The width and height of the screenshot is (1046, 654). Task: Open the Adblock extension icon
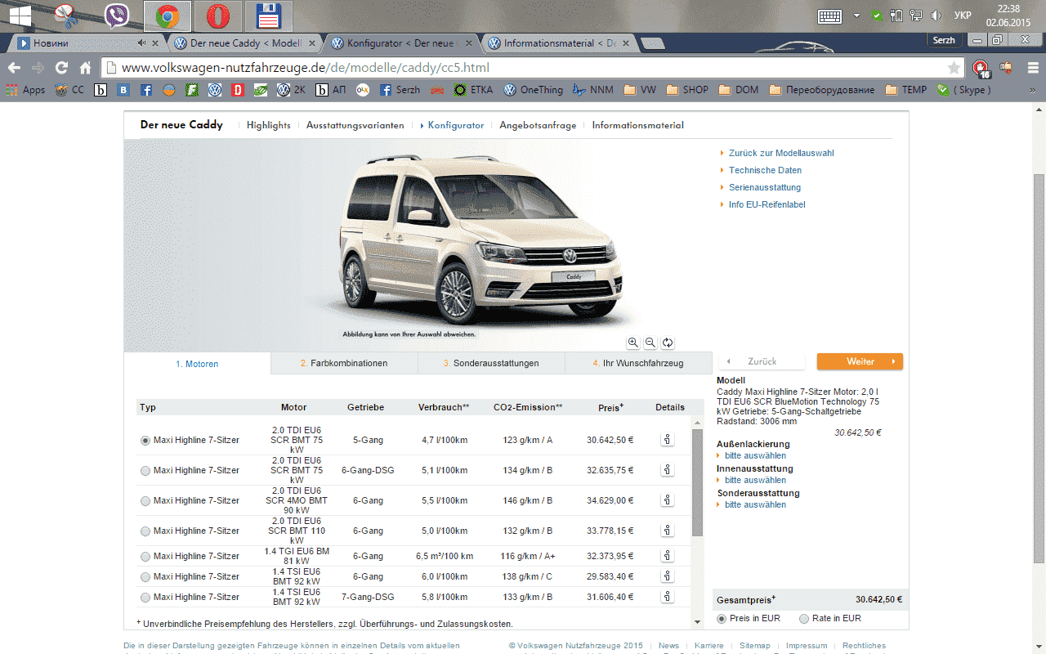(981, 69)
